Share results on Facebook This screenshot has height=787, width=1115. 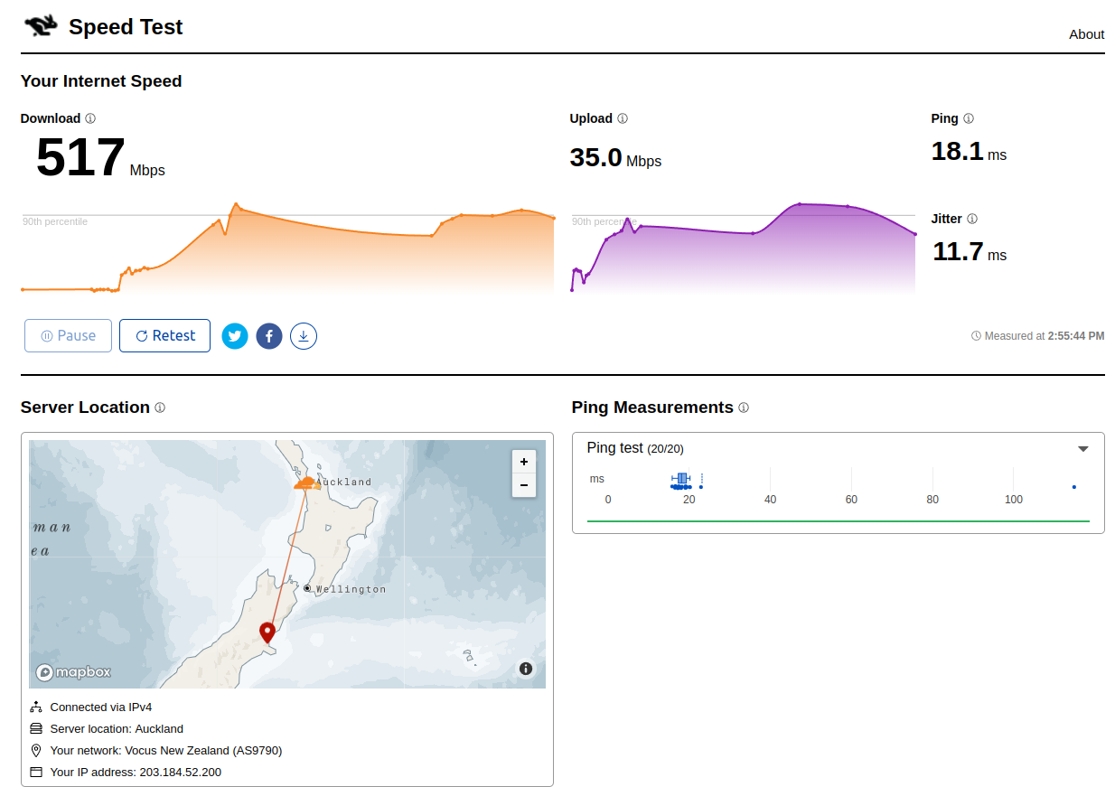pos(269,336)
